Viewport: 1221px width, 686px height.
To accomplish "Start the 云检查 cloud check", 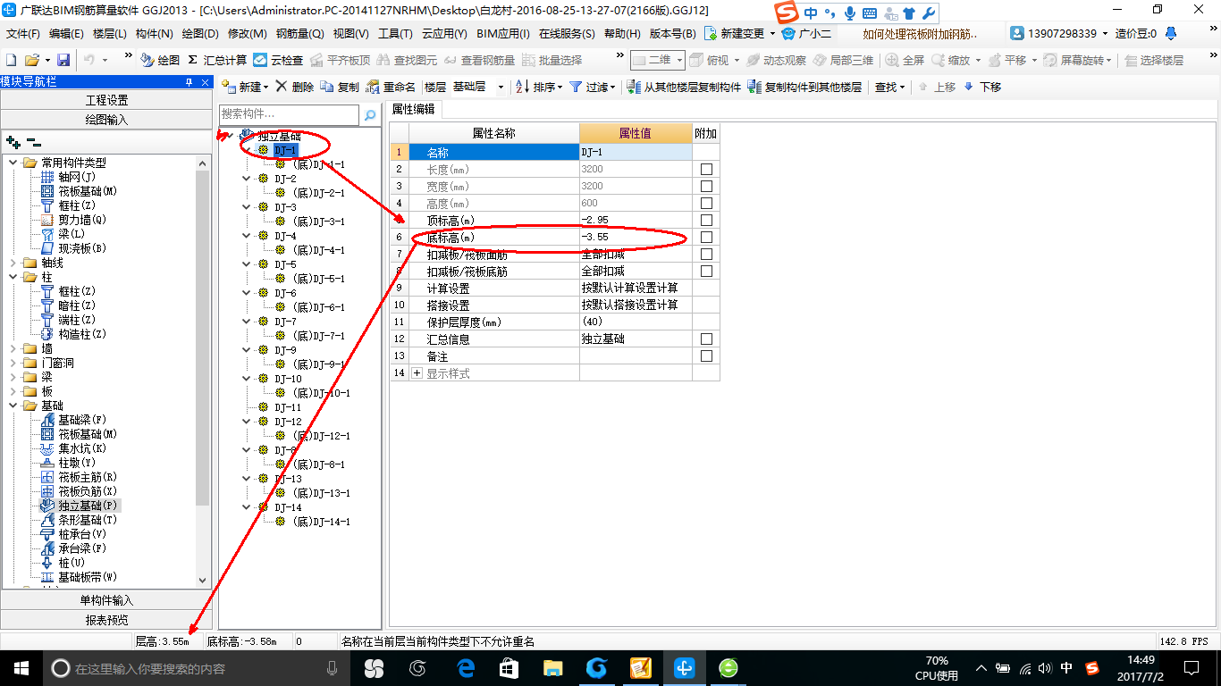I will (x=278, y=60).
